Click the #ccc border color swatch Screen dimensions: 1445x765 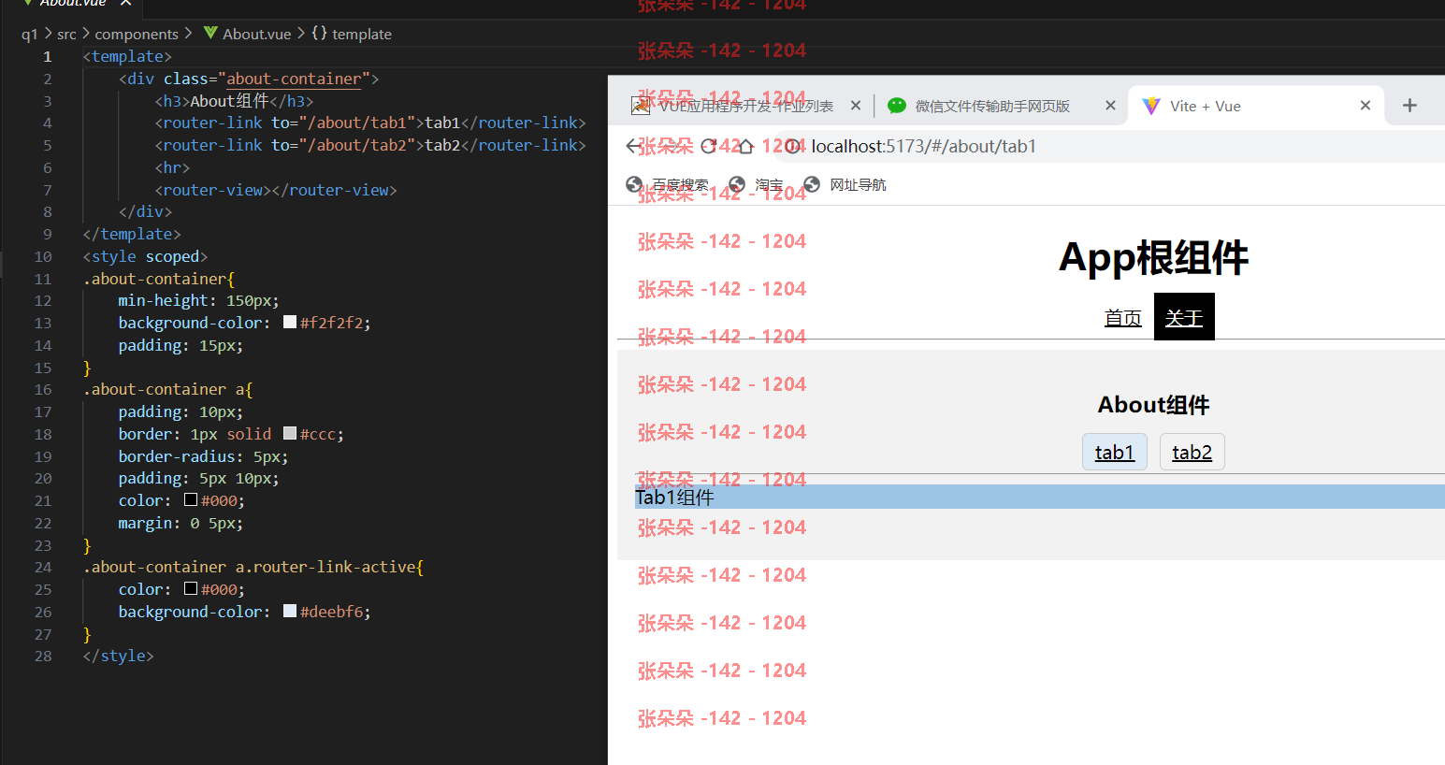(x=290, y=433)
